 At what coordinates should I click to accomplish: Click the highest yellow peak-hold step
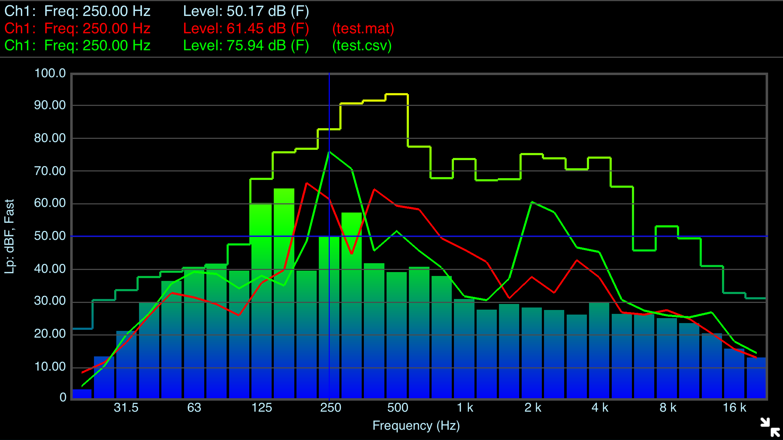click(x=396, y=95)
